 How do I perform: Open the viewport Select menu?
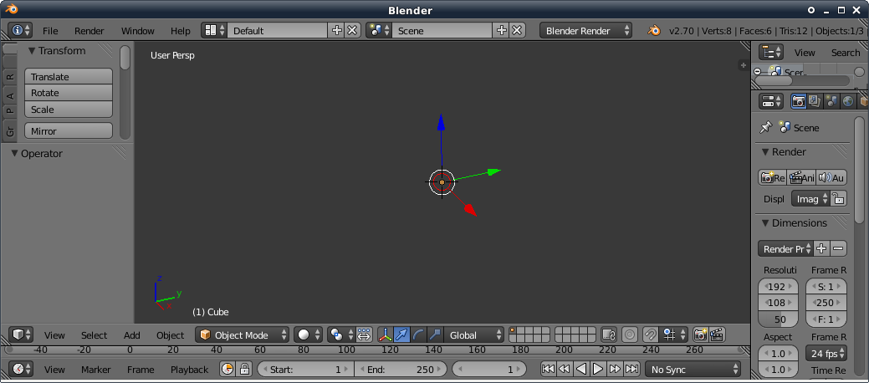(94, 335)
